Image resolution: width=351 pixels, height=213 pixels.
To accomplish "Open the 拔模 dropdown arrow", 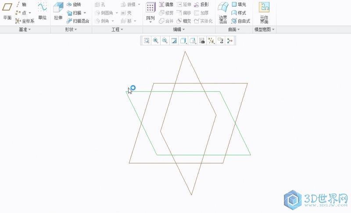I will (139, 4).
